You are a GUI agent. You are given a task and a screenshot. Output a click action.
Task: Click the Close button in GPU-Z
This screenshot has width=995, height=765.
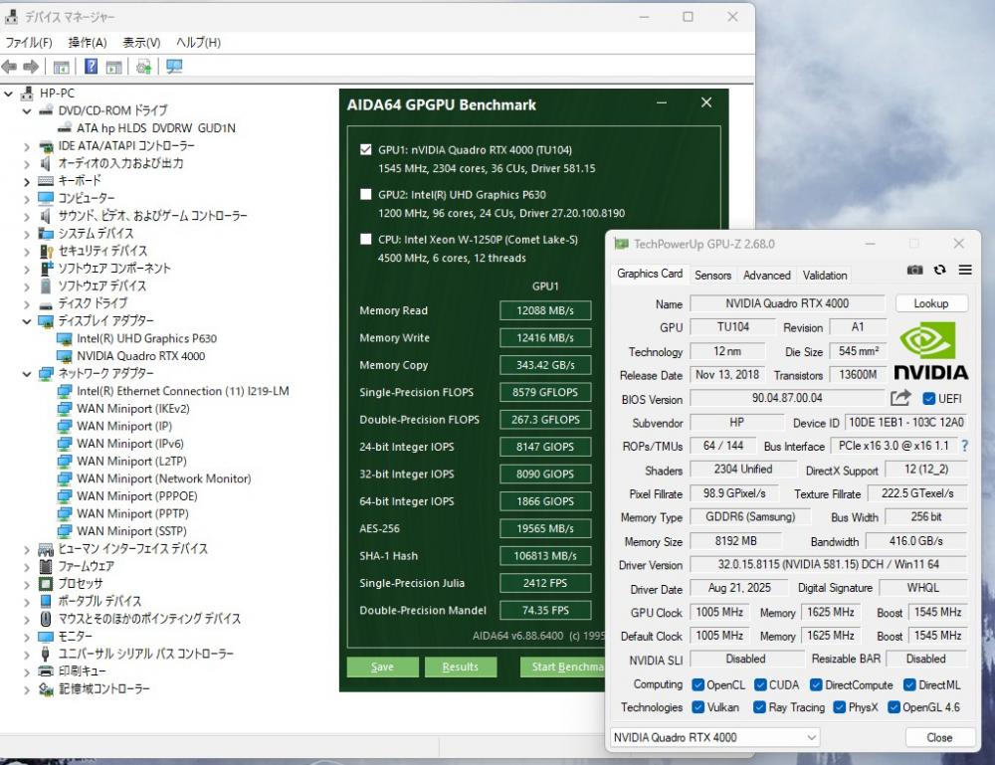click(939, 737)
